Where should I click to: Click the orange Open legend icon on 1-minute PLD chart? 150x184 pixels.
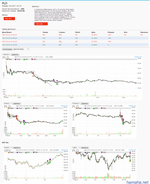click(x=7, y=59)
